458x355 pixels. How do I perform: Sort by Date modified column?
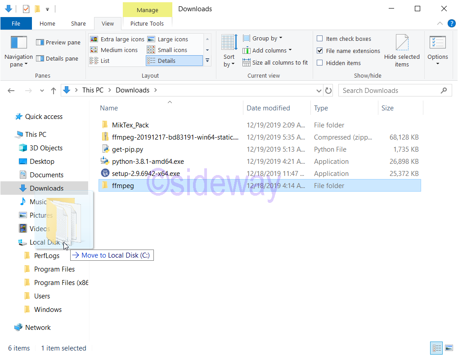[x=277, y=108]
